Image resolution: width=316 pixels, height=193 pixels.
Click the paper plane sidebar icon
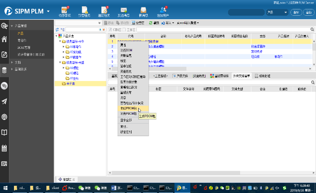(4, 101)
